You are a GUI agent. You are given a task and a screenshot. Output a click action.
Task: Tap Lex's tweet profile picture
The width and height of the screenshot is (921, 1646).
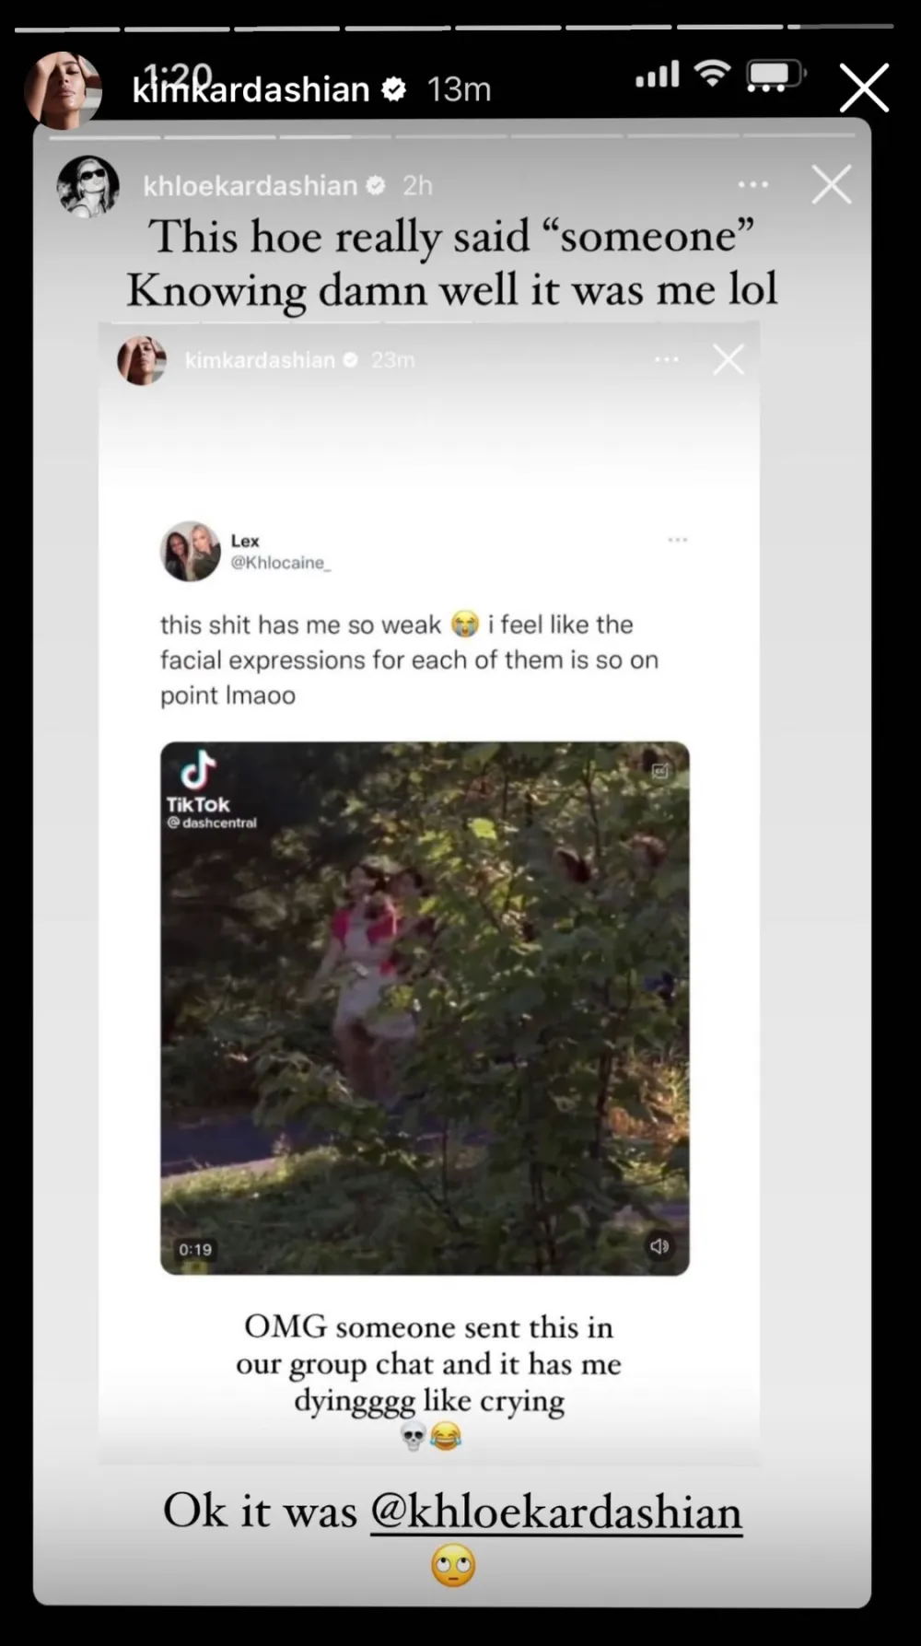pyautogui.click(x=191, y=551)
